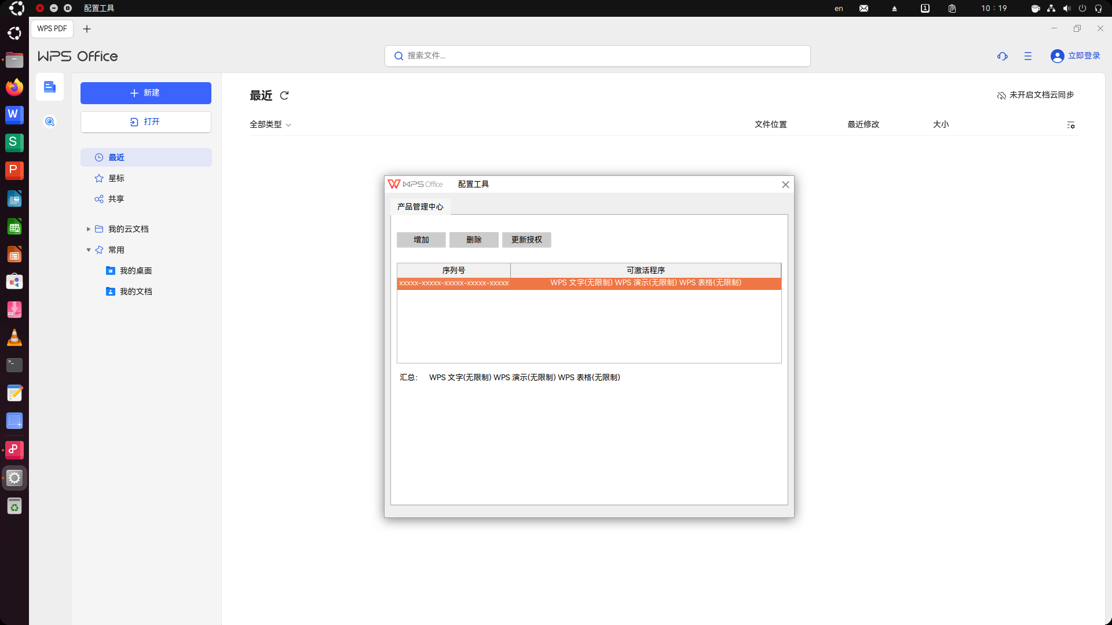This screenshot has height=625, width=1112.
Task: Click the File Location (文件位置) column header
Action: tap(771, 124)
